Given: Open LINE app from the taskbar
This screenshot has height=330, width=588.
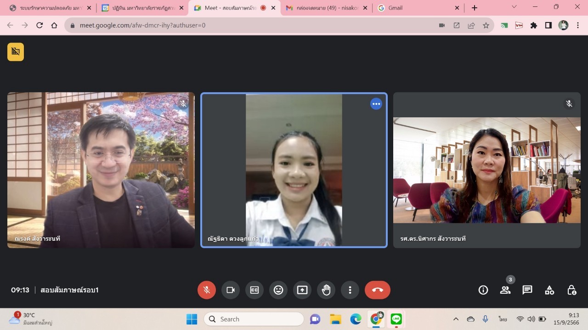Looking at the screenshot, I should point(396,319).
